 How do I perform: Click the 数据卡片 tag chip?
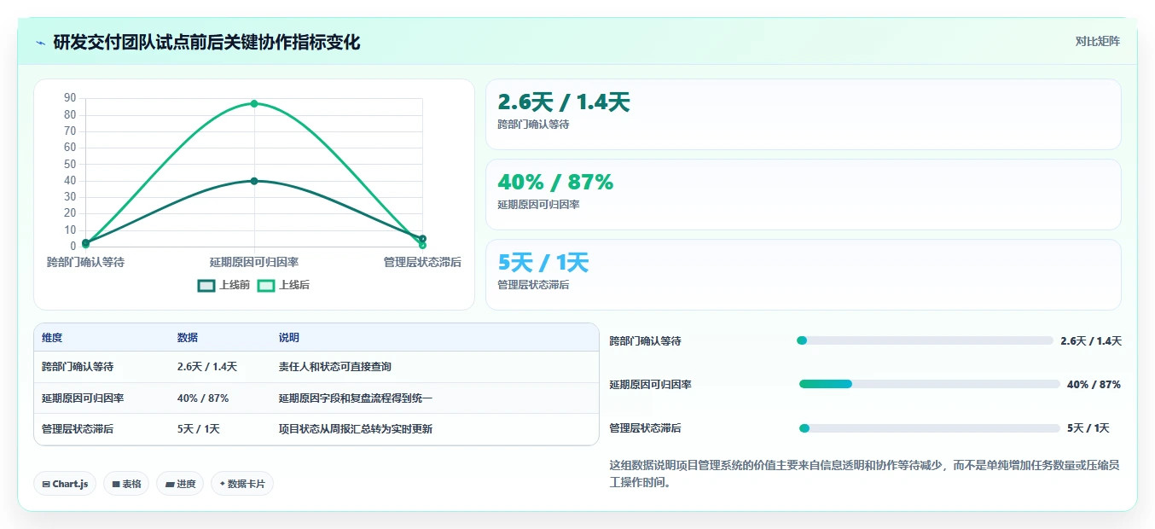[242, 484]
